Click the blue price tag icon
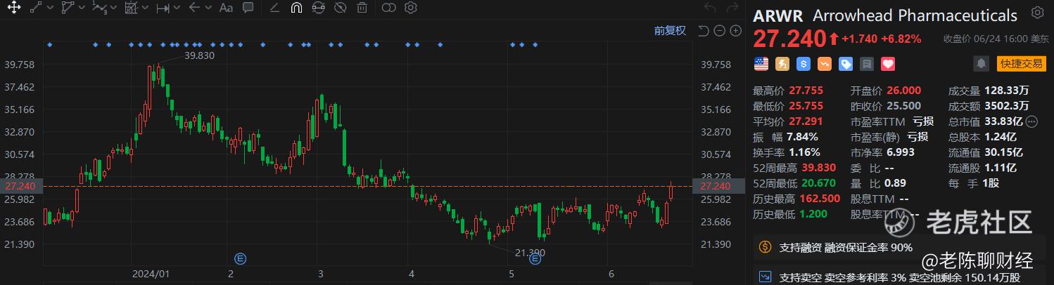The width and height of the screenshot is (1054, 285). pos(846,64)
